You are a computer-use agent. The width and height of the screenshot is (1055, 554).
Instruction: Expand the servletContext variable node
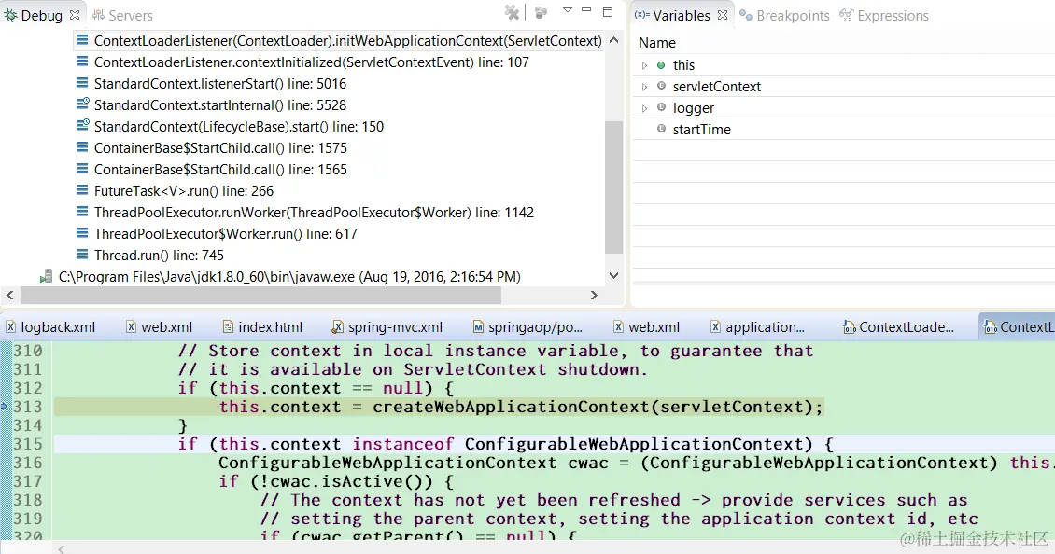coord(644,87)
